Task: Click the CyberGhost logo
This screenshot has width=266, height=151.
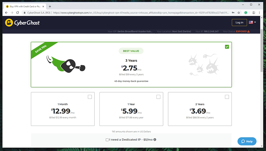Action: [x=22, y=23]
